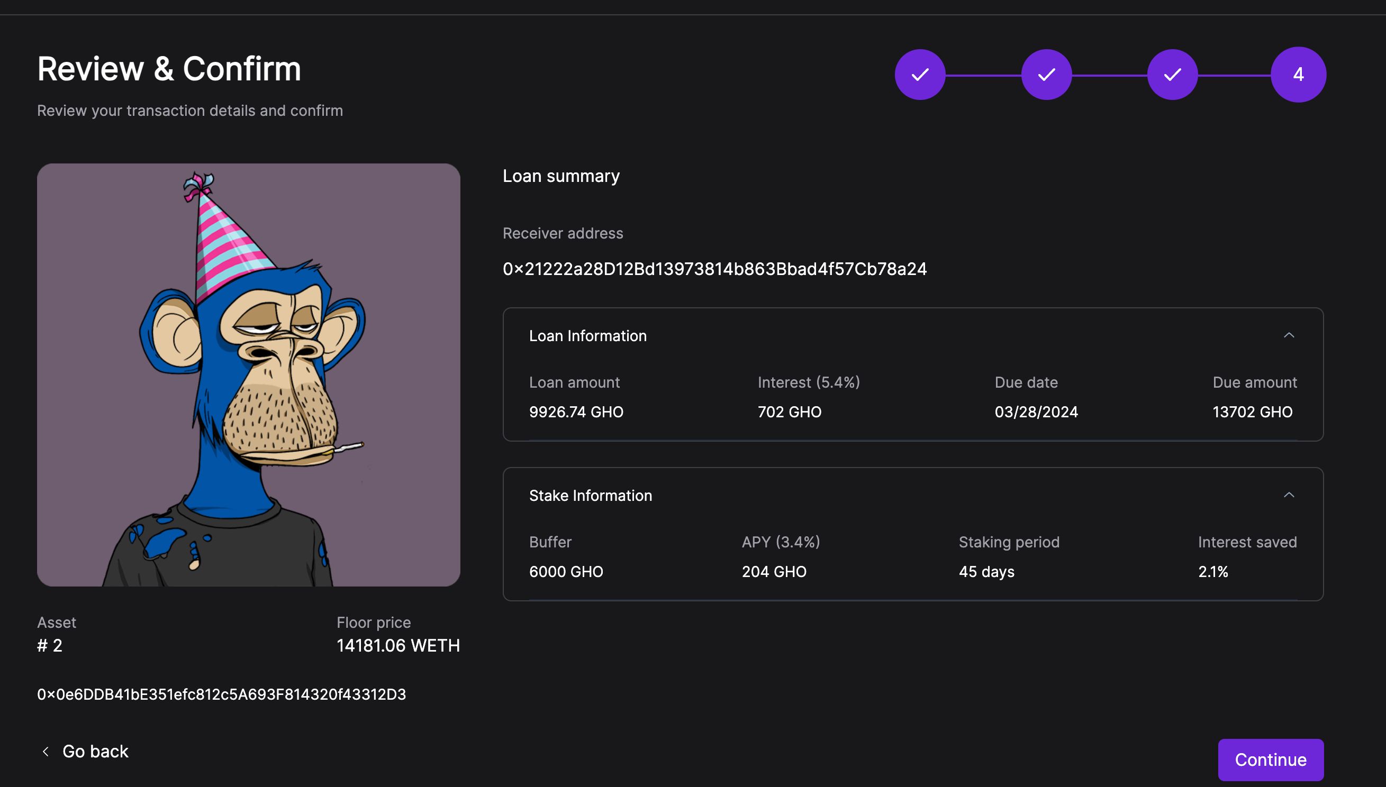
Task: Click the Loan Information header title
Action: pyautogui.click(x=588, y=336)
